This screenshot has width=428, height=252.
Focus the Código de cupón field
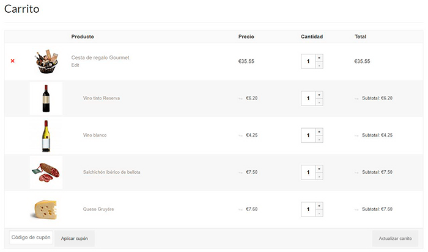(x=31, y=237)
